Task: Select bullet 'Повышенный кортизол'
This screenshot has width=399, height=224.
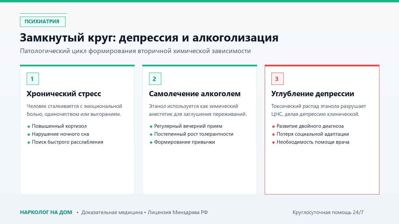Action: point(59,126)
